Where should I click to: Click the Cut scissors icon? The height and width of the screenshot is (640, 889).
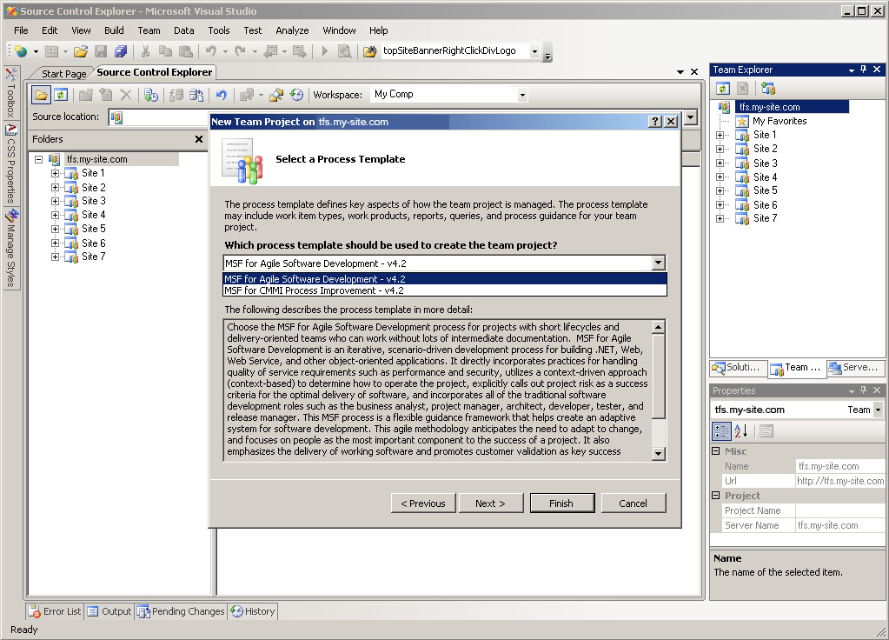click(146, 51)
